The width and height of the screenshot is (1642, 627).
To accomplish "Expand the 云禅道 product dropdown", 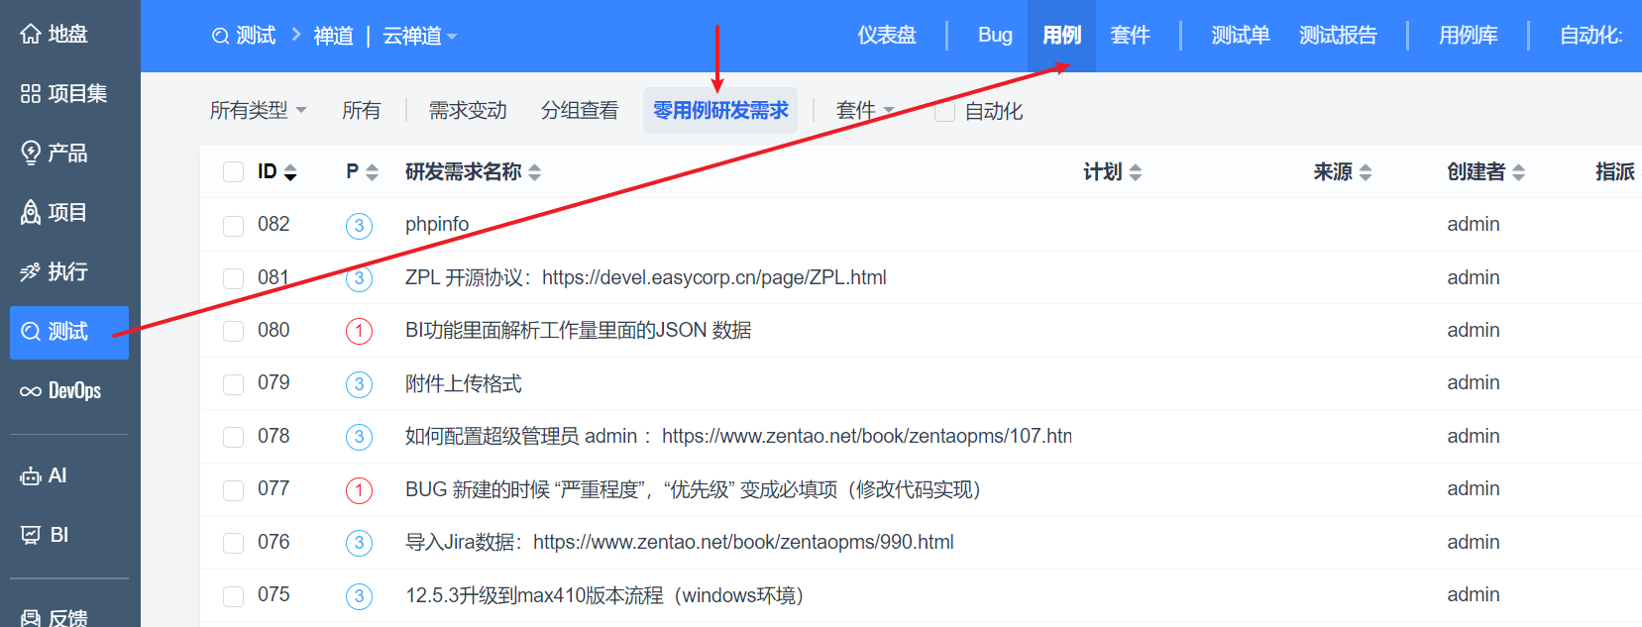I will pos(420,37).
